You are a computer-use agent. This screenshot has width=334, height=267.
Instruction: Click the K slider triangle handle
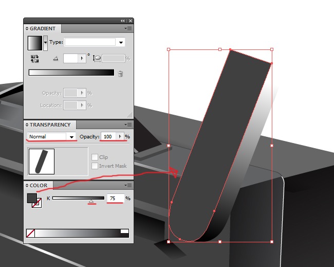tap(91, 201)
